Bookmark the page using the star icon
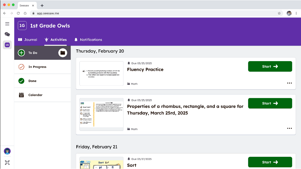The image size is (301, 169). 279,13
